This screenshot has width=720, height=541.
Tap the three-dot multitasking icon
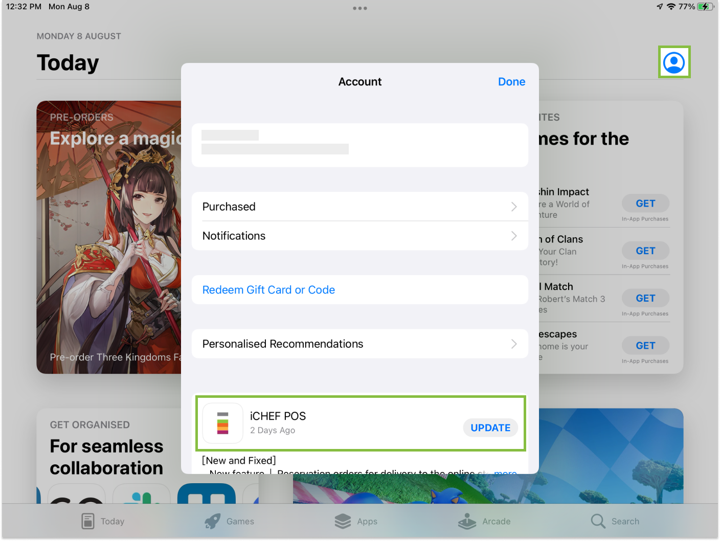pos(359,8)
